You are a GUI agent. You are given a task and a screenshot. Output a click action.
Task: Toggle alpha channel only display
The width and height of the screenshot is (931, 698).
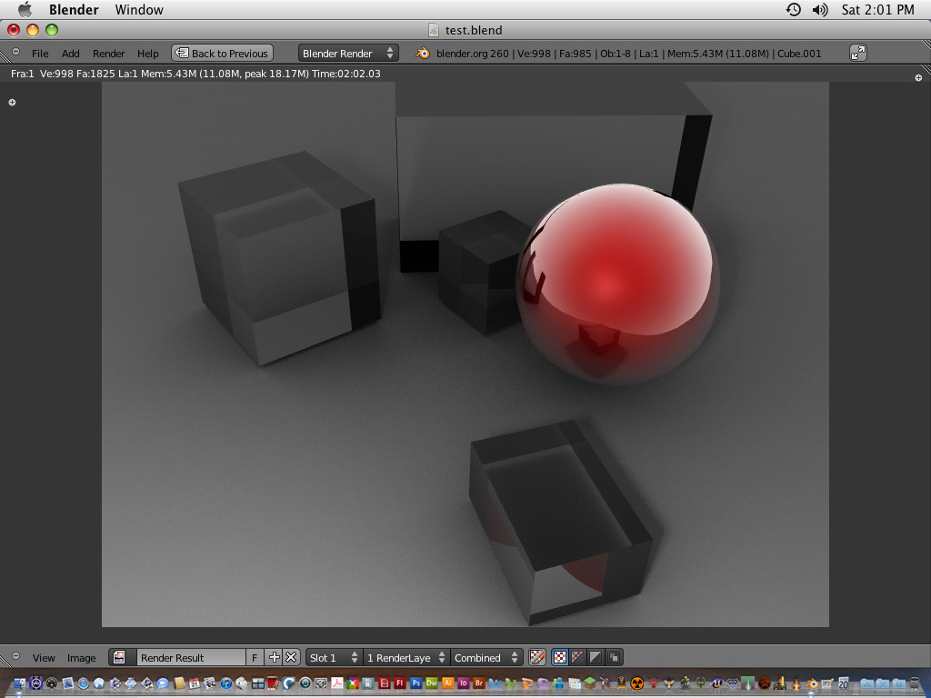click(x=596, y=658)
